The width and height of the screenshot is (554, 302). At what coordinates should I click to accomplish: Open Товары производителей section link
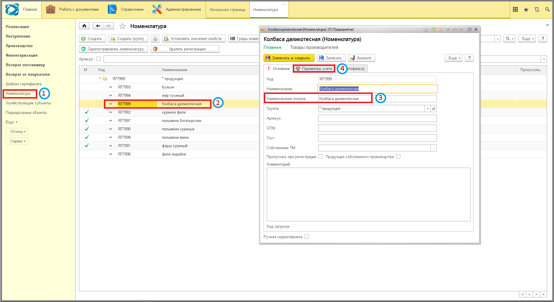(x=314, y=47)
